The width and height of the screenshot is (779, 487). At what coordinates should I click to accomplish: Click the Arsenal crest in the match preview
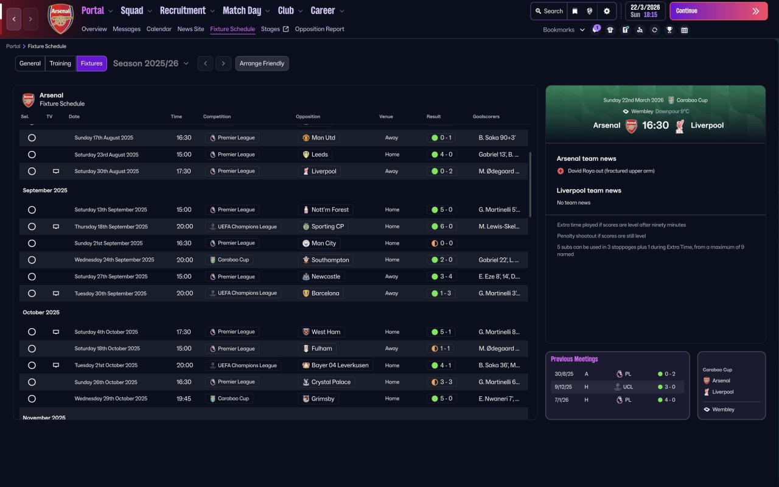coord(631,125)
